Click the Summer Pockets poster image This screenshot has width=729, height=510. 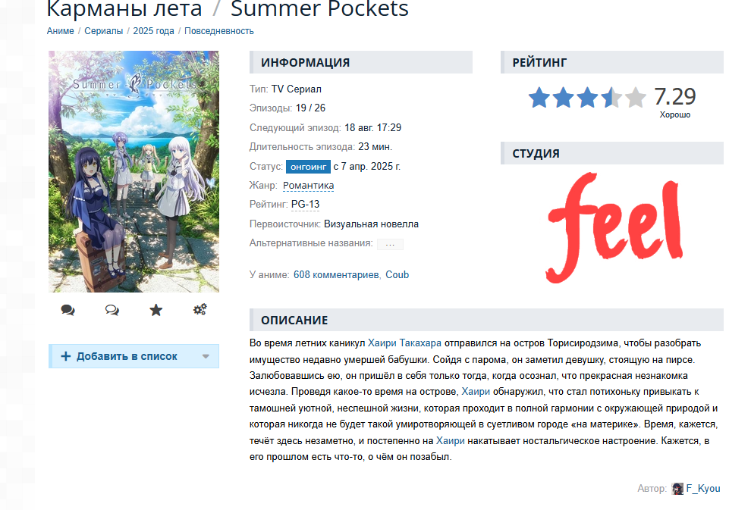[134, 171]
